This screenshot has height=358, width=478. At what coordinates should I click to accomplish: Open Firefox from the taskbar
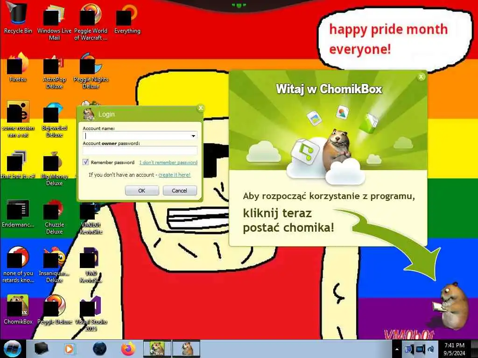click(x=128, y=349)
